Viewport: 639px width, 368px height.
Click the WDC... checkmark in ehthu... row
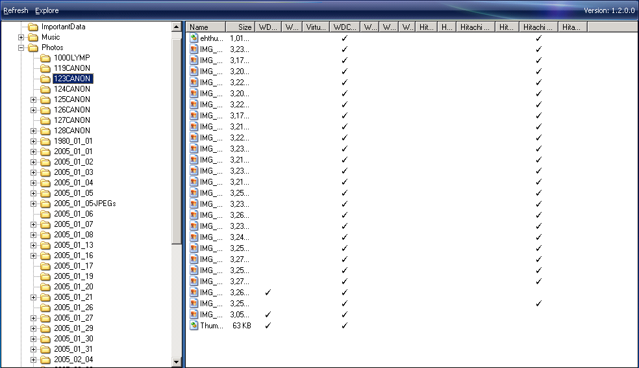[344, 38]
